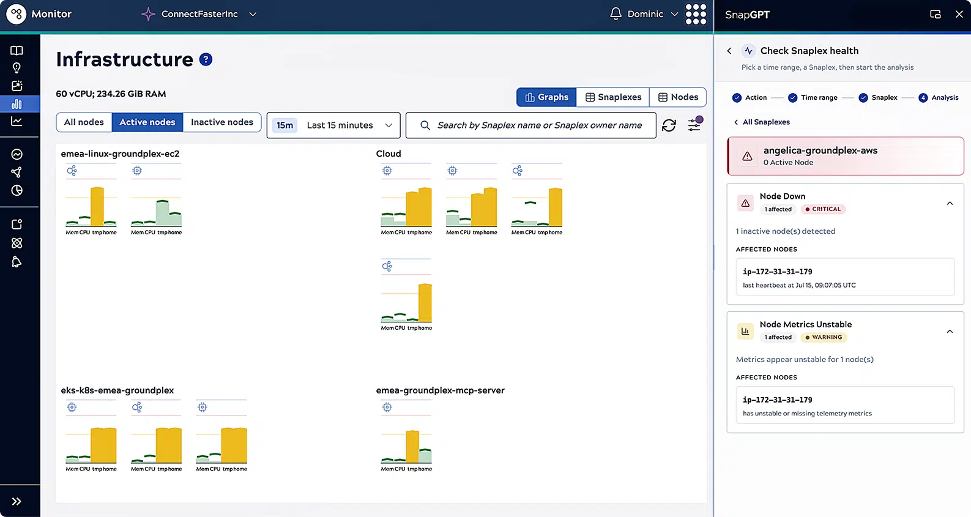Viewport: 971px width, 517px height.
Task: Click the 15m time badge
Action: pyautogui.click(x=285, y=125)
